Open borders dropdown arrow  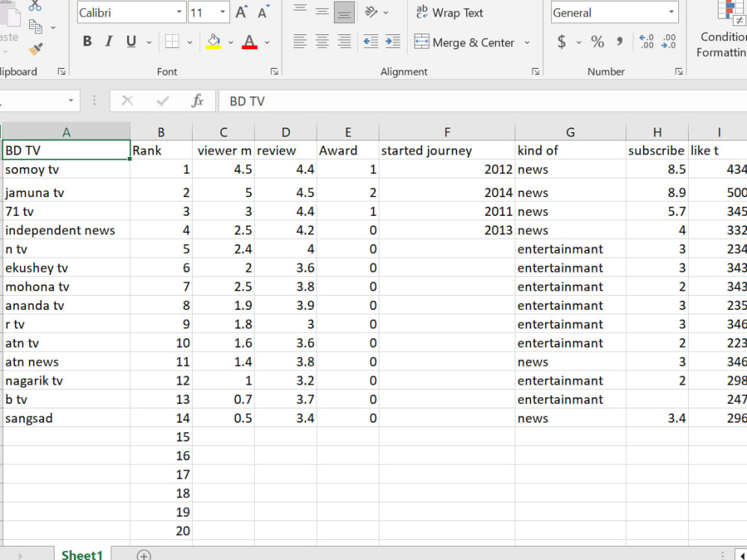[190, 43]
